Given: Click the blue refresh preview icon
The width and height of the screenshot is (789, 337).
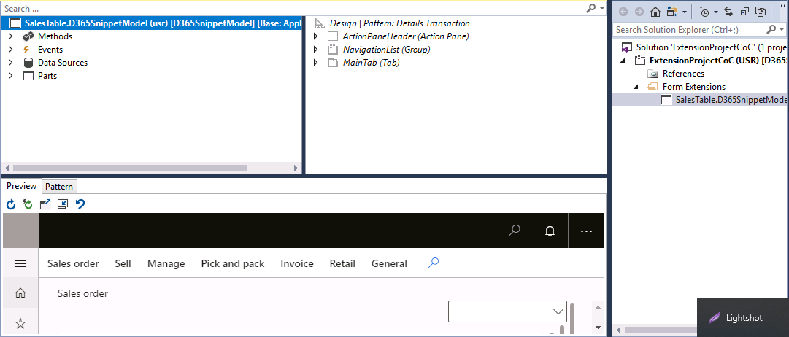Looking at the screenshot, I should tap(11, 204).
